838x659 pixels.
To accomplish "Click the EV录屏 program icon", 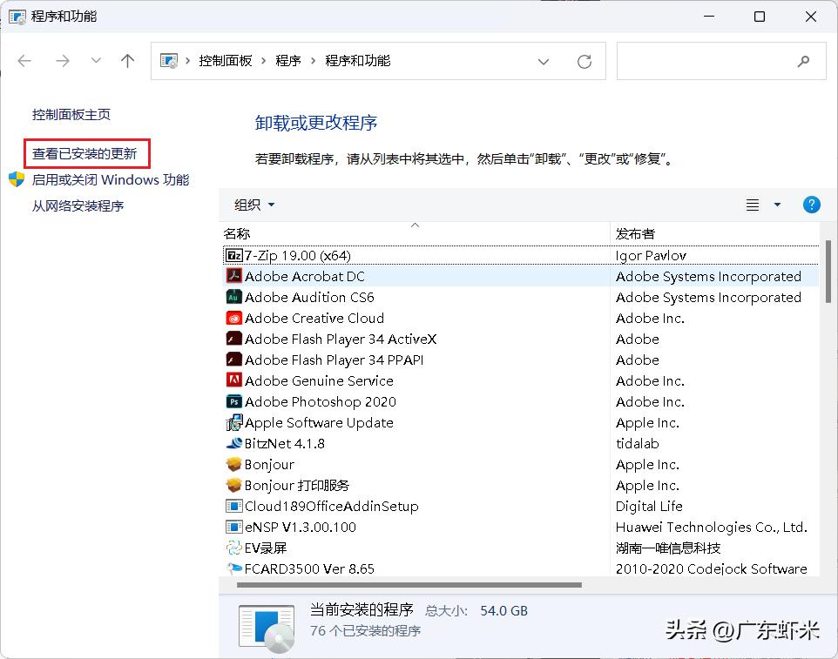I will (233, 548).
